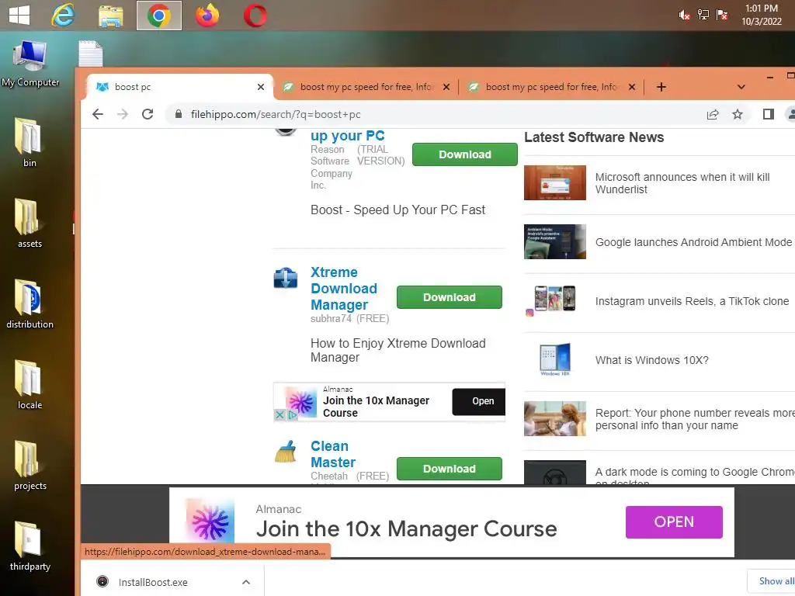Image resolution: width=795 pixels, height=596 pixels.
Task: Toggle the Chrome side panel
Action: tap(769, 114)
